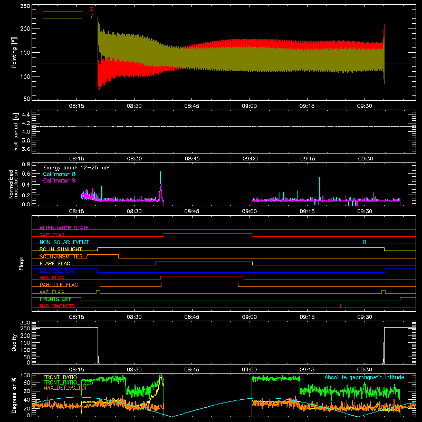422x422 pixels.
Task: Click the 50 tick on Pointing axis
Action: tap(27, 99)
